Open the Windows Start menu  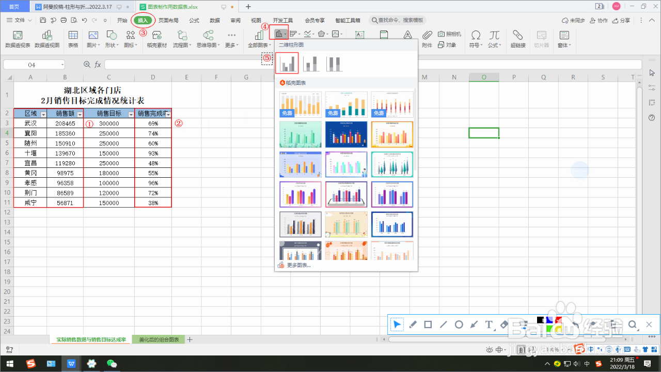click(10, 364)
